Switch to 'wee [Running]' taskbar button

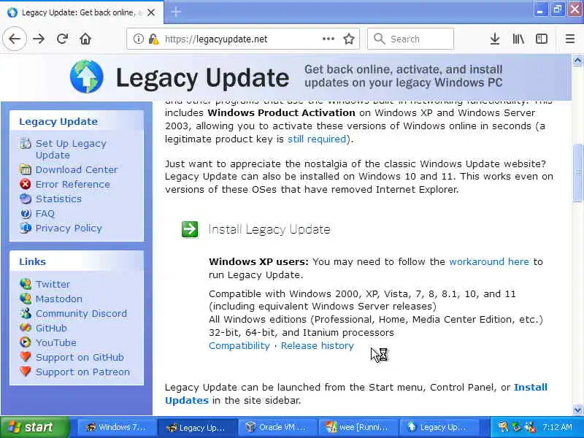point(358,427)
